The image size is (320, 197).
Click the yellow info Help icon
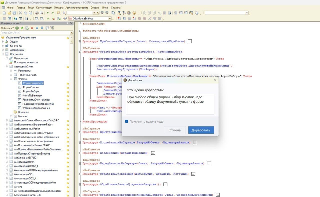[134, 13]
